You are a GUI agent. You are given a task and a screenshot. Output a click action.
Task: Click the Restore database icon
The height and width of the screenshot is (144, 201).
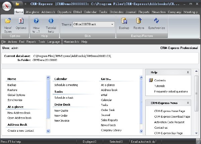(x=139, y=21)
